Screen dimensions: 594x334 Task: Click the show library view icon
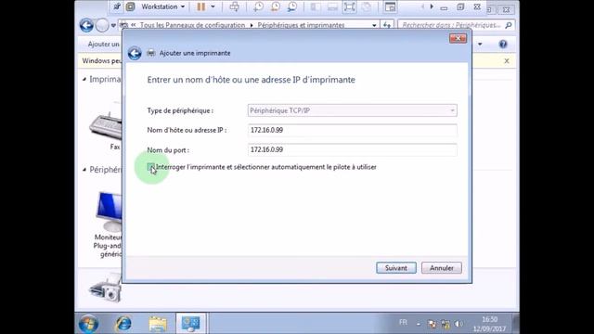316,6
